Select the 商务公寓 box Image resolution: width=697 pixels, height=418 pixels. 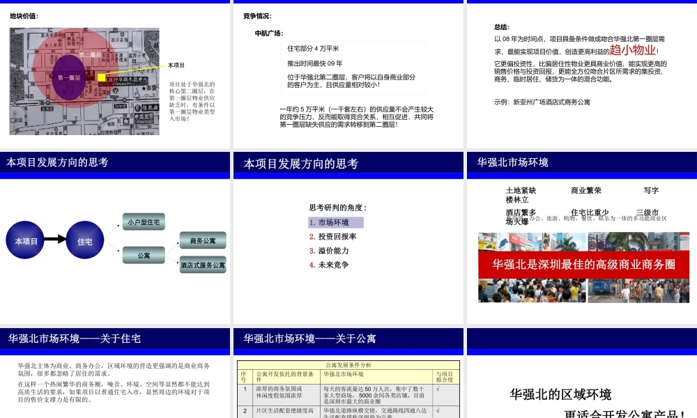(203, 240)
